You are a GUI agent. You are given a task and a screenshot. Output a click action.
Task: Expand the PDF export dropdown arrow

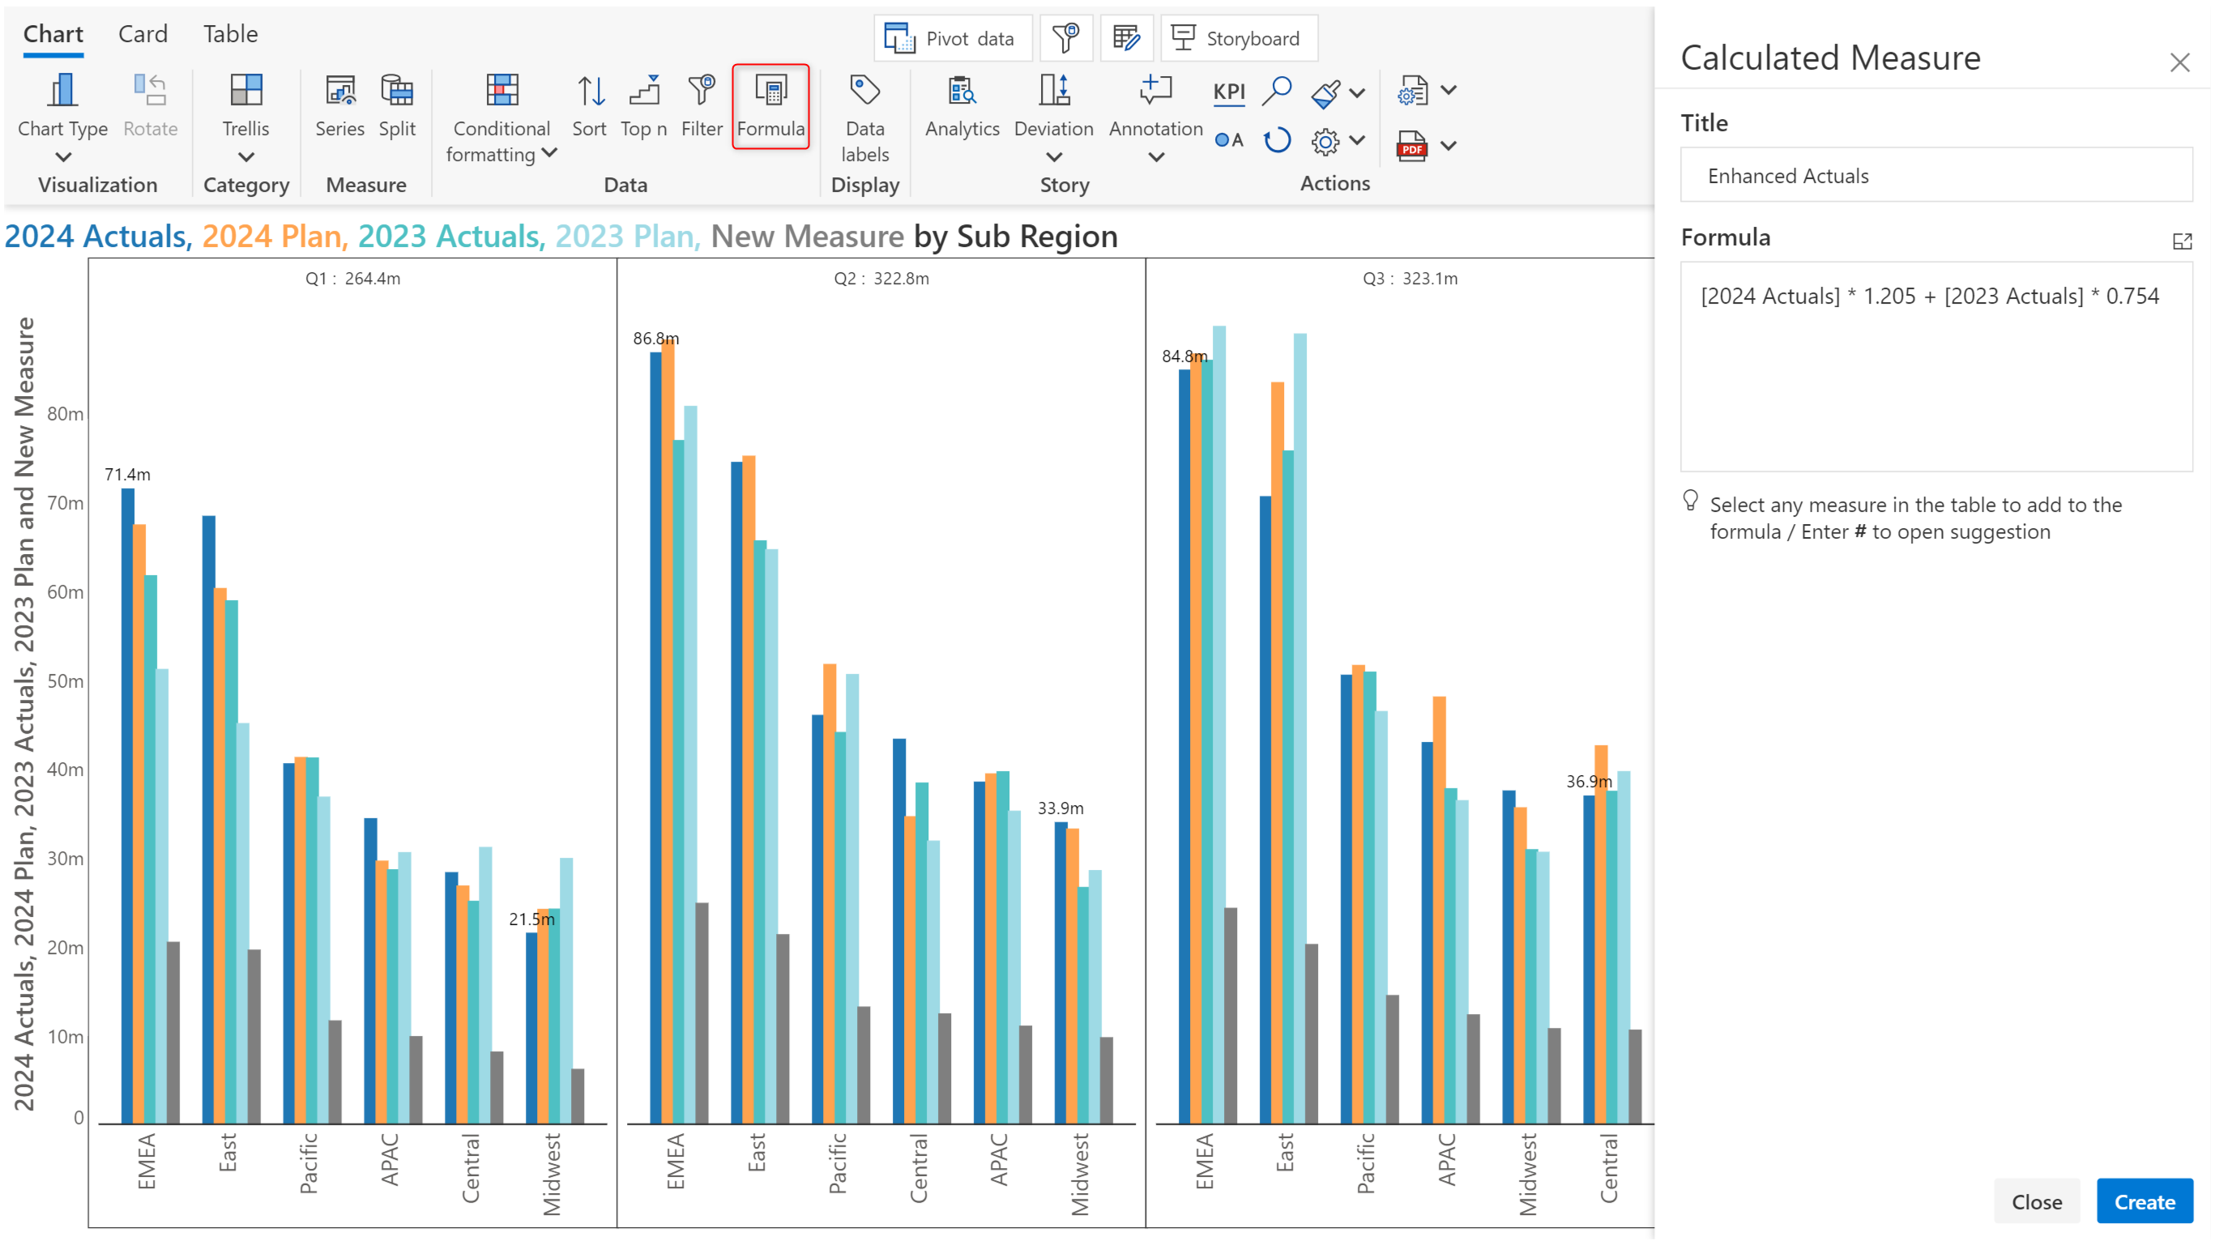[x=1449, y=145]
